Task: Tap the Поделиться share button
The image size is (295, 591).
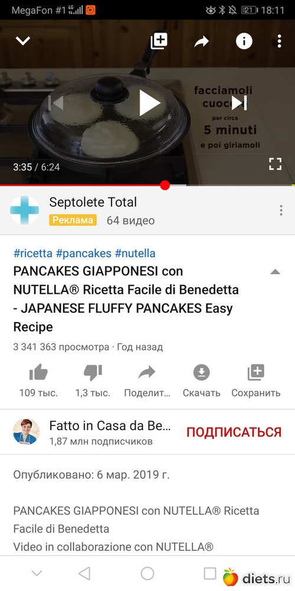Action: point(147,381)
